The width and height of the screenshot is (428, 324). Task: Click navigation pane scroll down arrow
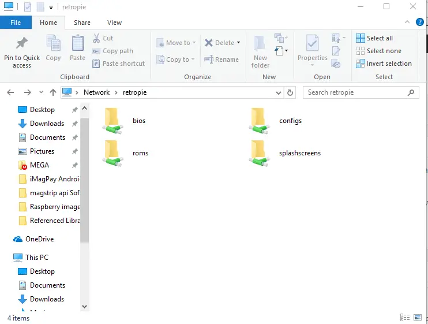click(85, 307)
